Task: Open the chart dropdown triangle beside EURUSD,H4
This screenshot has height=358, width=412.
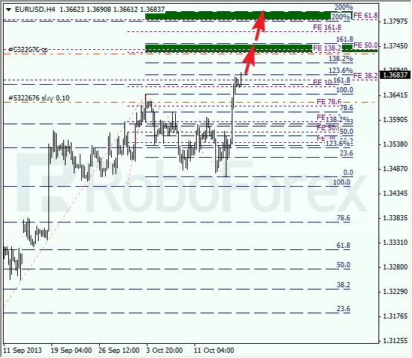Action: coord(9,10)
